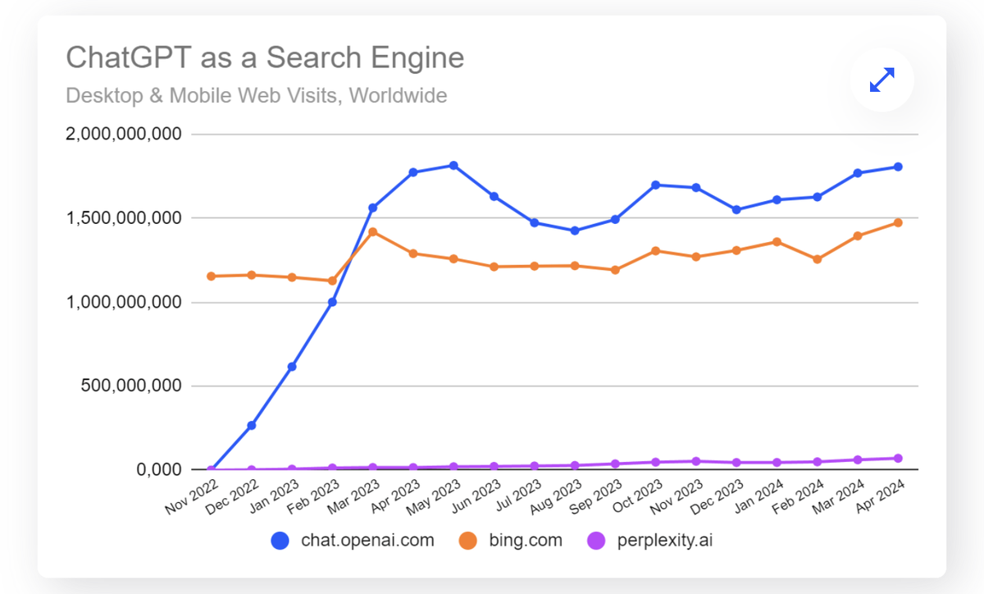
Task: Expand the chart to fullscreen view
Action: point(881,80)
